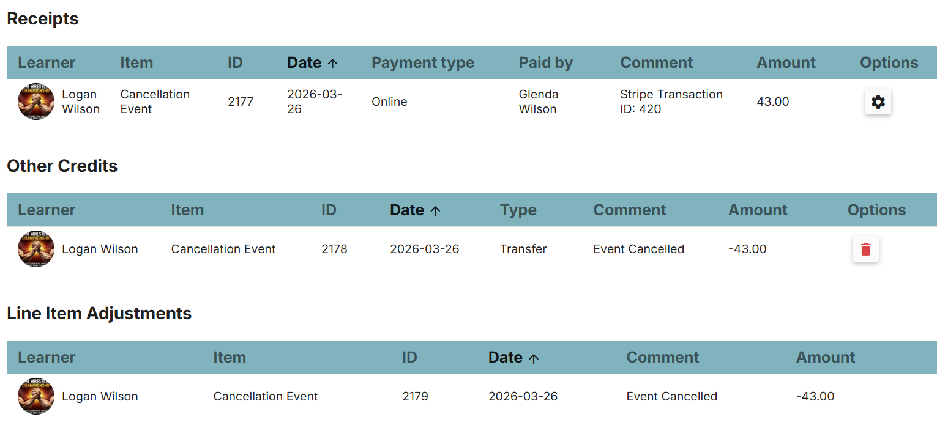Click Logan Wilson's avatar in Receipts table
Screen dimensions: 937x428
click(x=36, y=102)
